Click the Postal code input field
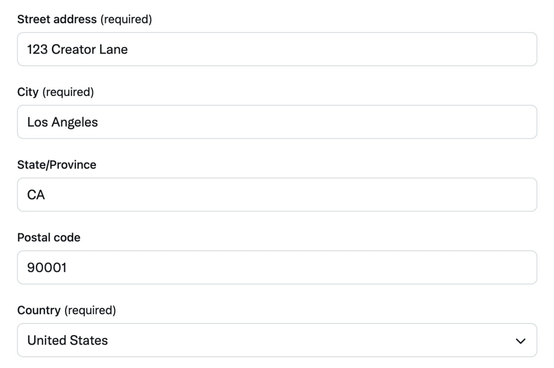The height and width of the screenshot is (368, 554). click(277, 267)
